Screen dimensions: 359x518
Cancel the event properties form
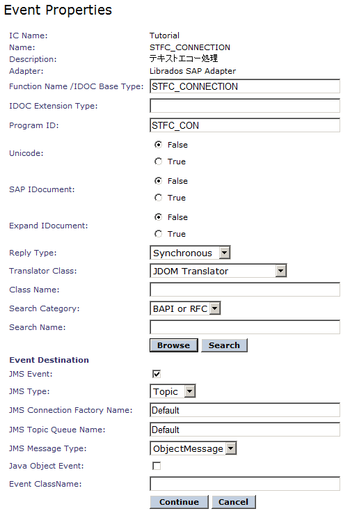point(234,502)
